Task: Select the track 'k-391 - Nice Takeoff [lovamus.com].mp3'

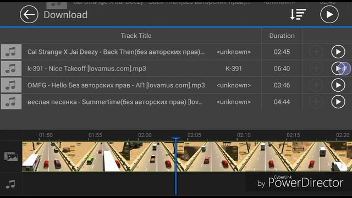Action: 87,68
